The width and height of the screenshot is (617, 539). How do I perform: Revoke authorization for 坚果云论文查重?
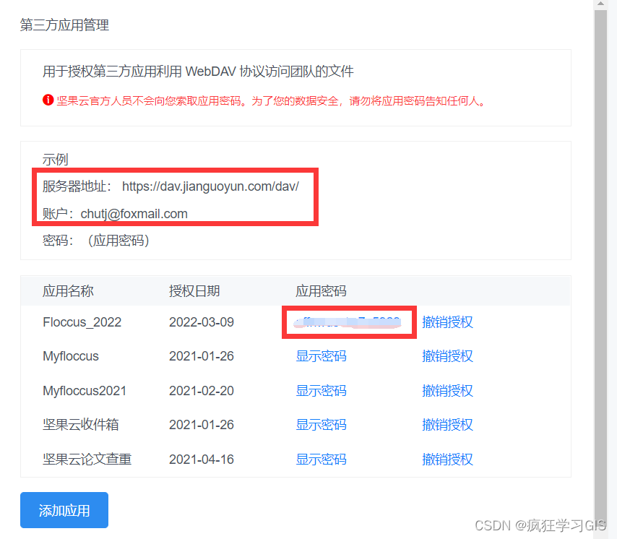coord(447,460)
